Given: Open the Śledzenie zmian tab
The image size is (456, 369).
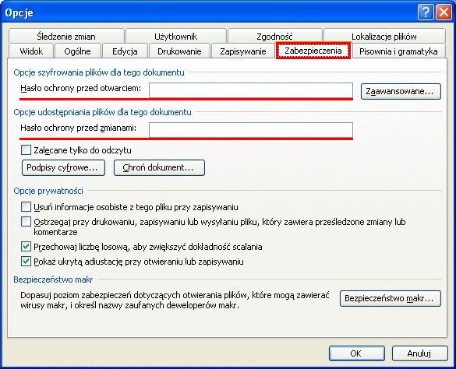Looking at the screenshot, I should tap(66, 36).
